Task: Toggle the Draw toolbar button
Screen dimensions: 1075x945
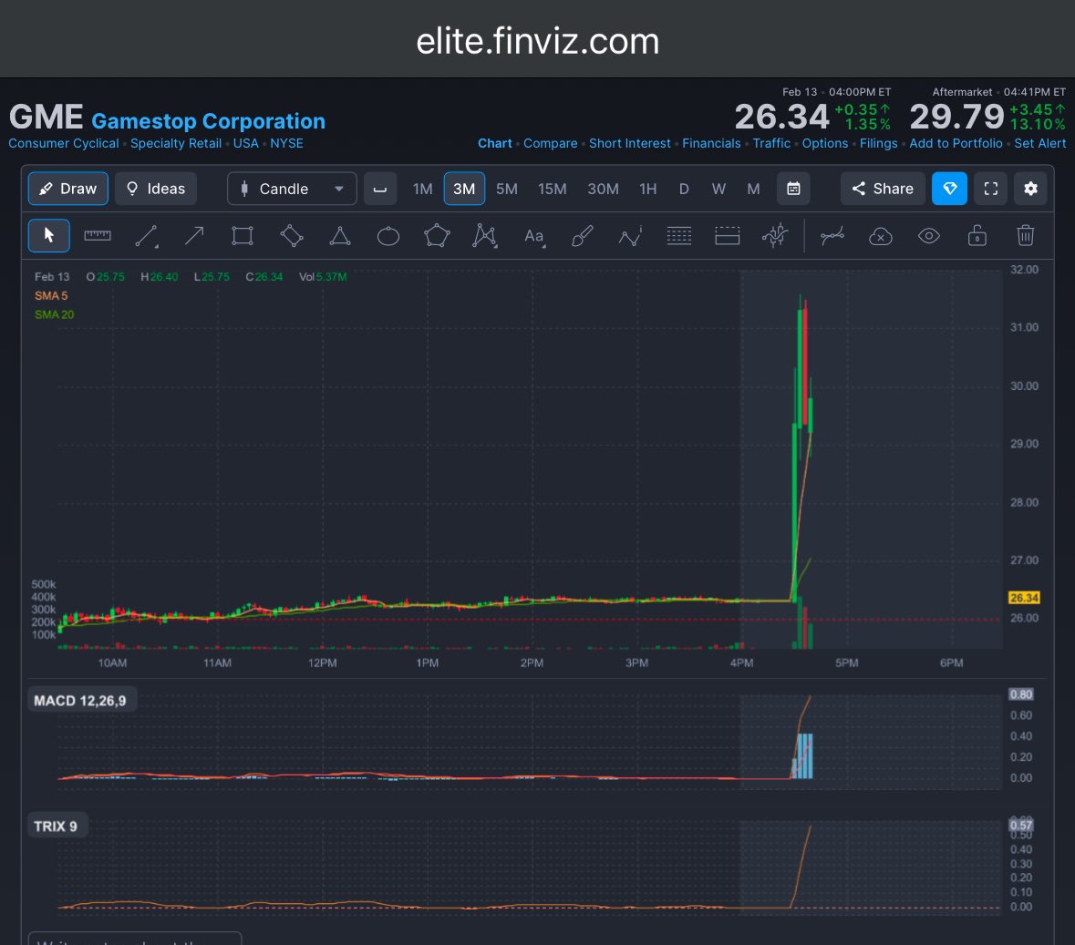Action: 67,189
